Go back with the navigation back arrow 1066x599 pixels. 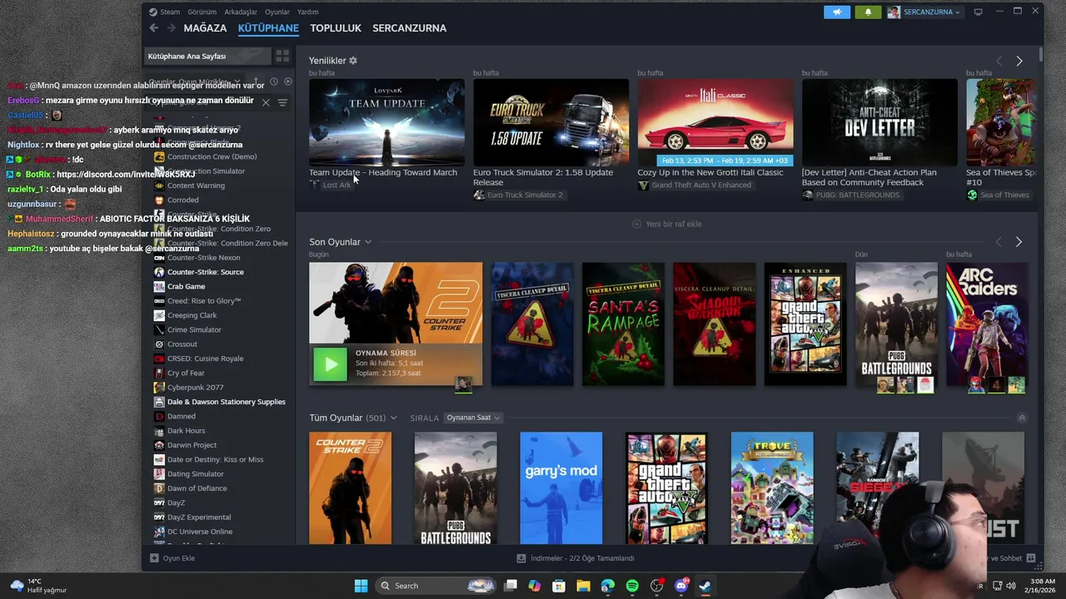point(154,28)
